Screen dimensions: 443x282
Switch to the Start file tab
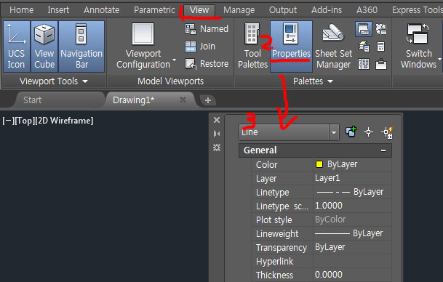tap(33, 100)
